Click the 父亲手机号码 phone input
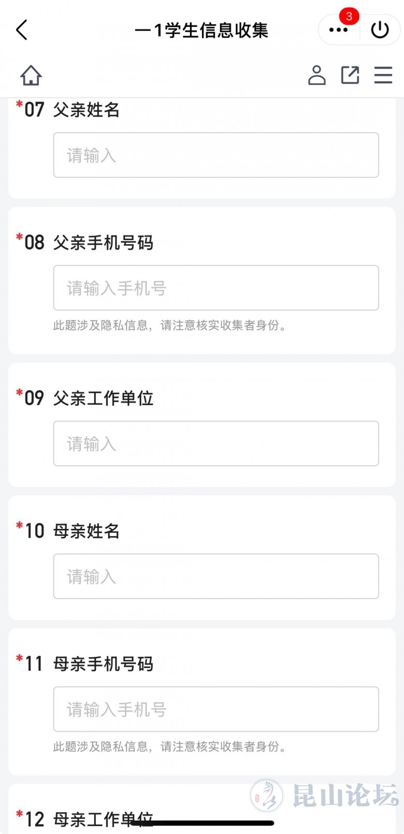 point(216,288)
